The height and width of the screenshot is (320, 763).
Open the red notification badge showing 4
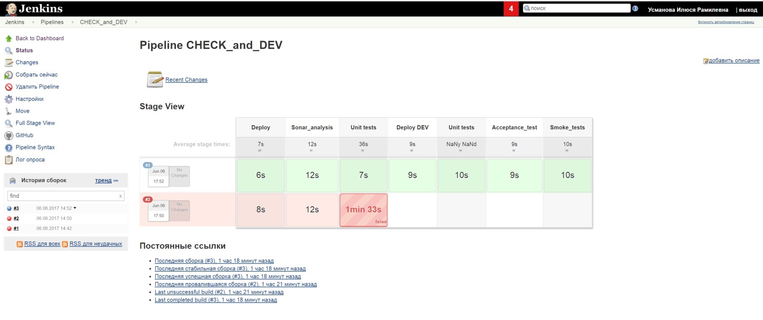pos(511,8)
